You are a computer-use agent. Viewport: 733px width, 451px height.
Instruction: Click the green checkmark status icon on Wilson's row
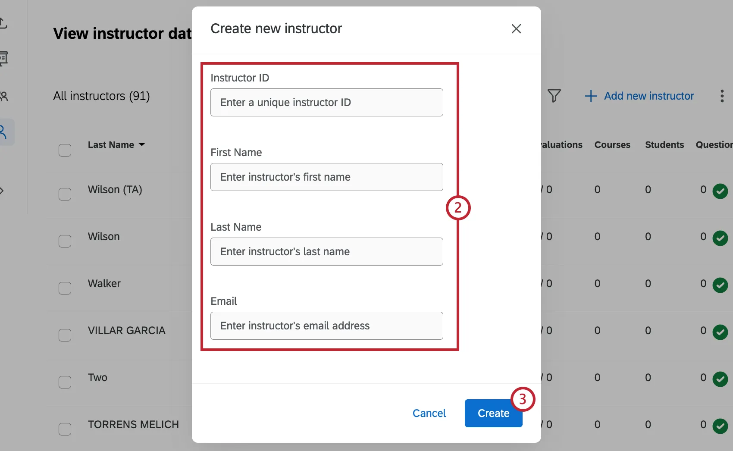(x=720, y=238)
